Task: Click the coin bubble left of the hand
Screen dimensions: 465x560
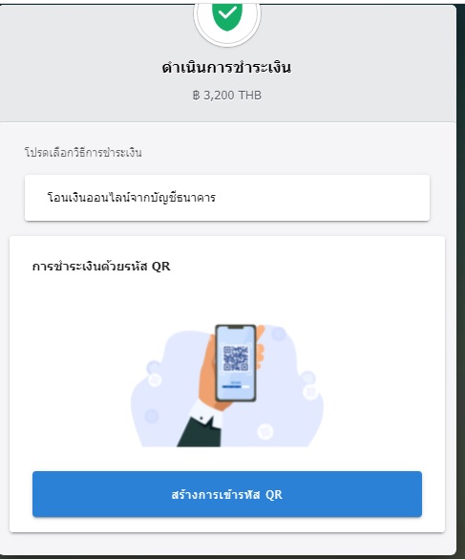Action: [155, 379]
